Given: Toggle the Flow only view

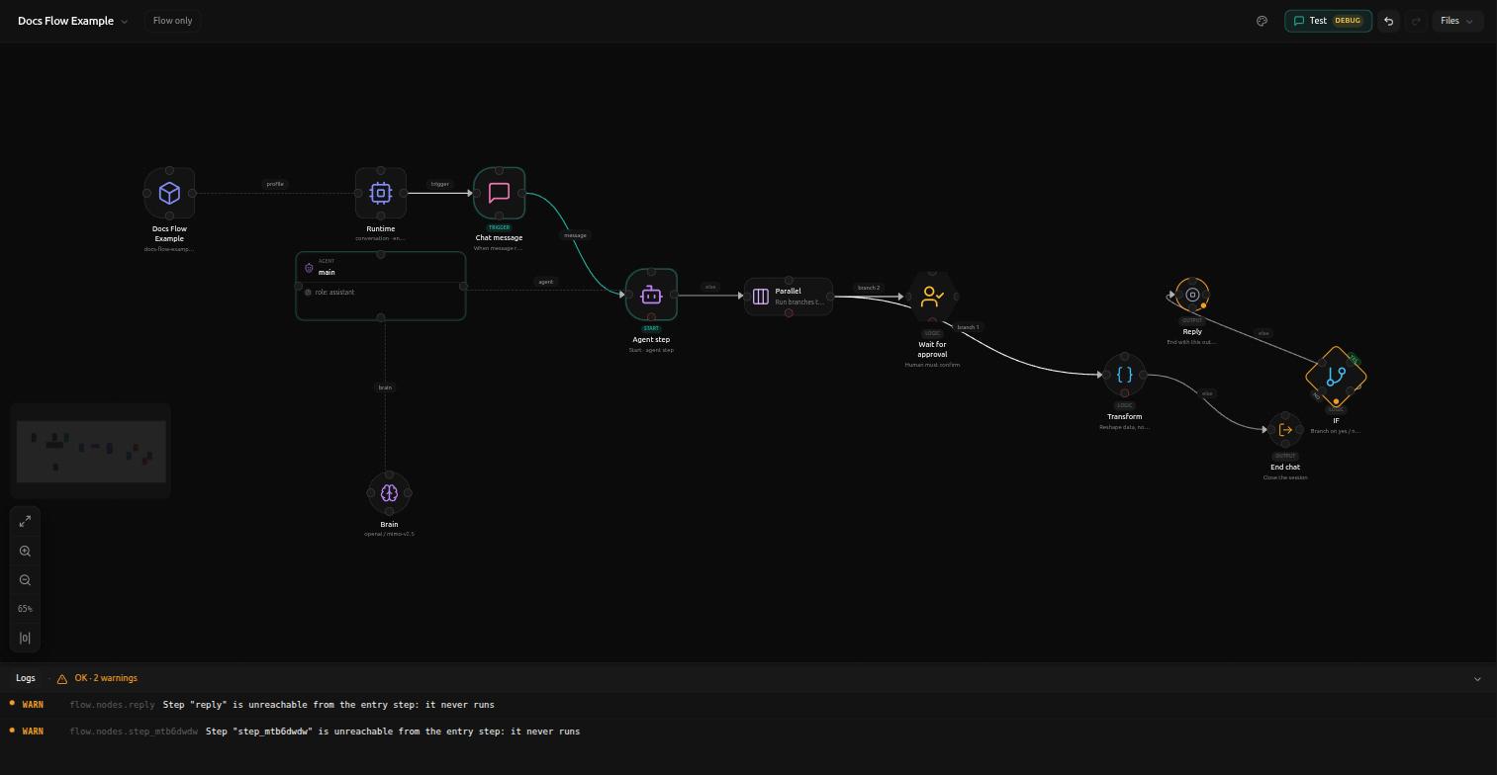Looking at the screenshot, I should click(172, 21).
